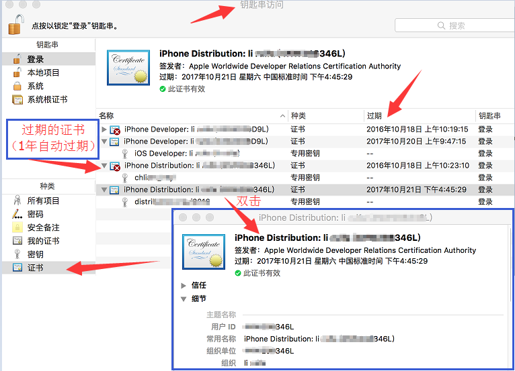The height and width of the screenshot is (371, 515).
Task: Select the 登录 keychain in sidebar
Action: (48, 59)
